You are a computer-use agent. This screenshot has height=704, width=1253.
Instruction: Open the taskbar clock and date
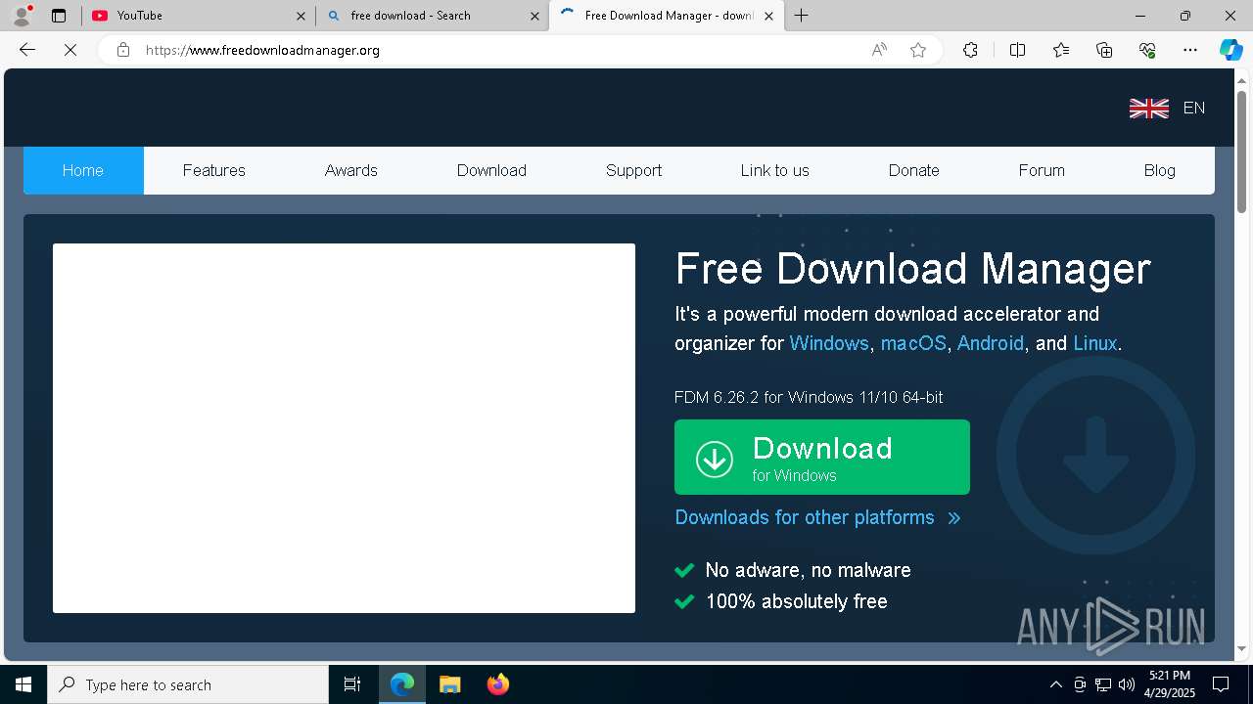click(1169, 684)
